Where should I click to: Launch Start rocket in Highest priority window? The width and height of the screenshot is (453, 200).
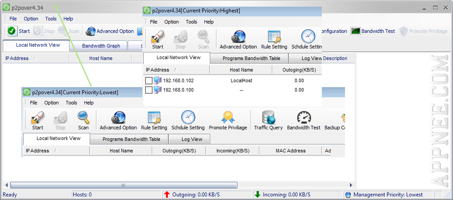pyautogui.click(x=158, y=37)
